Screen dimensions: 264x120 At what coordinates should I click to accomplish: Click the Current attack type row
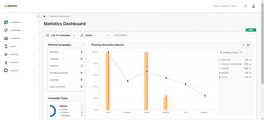(71, 112)
